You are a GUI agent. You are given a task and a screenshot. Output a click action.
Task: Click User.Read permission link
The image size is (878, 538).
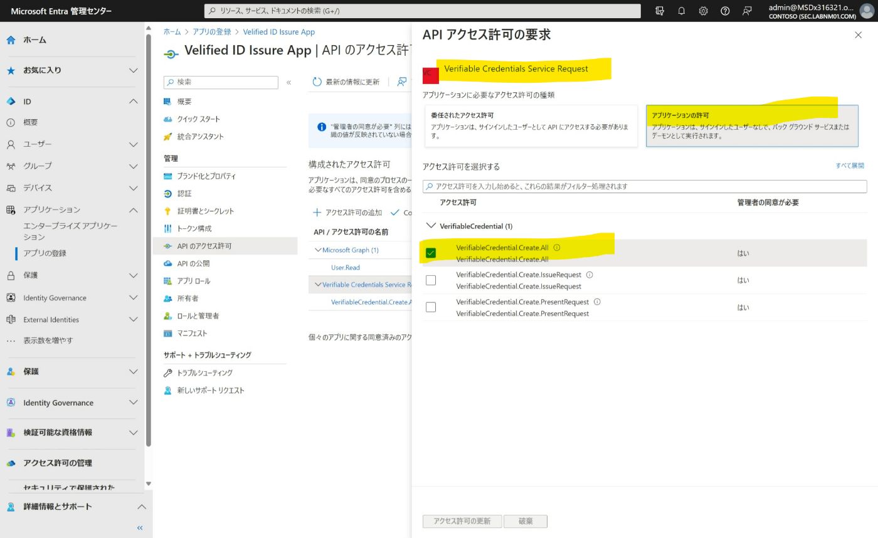coord(346,268)
